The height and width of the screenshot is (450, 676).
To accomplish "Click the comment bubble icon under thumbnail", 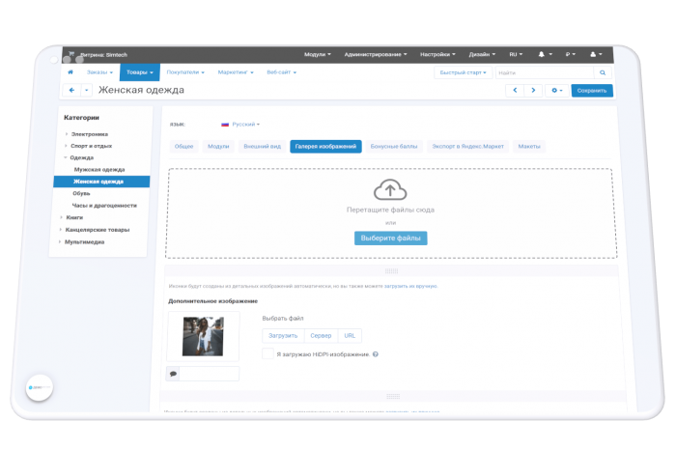I will tap(173, 374).
